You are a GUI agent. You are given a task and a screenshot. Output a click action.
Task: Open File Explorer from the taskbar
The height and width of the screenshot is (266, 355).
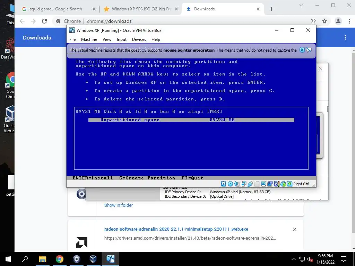(42, 259)
